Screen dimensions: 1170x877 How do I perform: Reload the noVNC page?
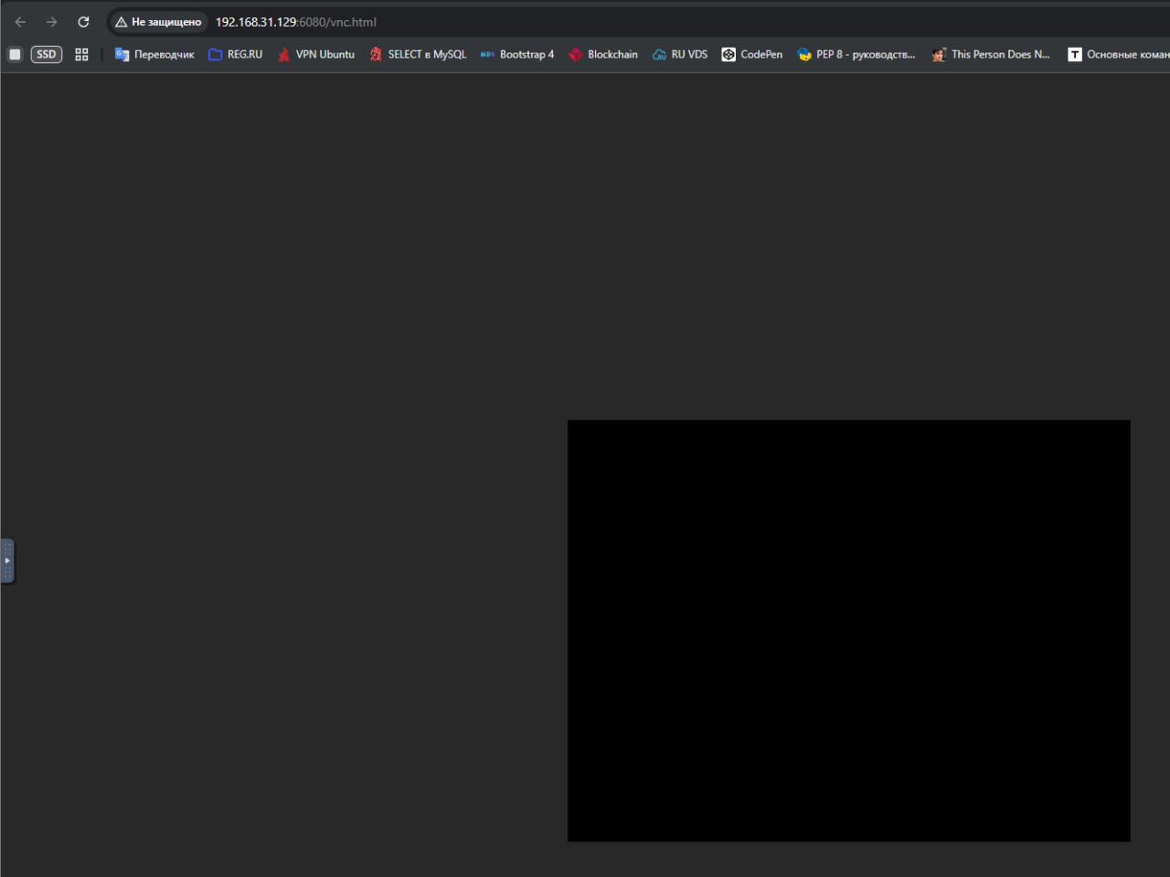click(x=83, y=22)
